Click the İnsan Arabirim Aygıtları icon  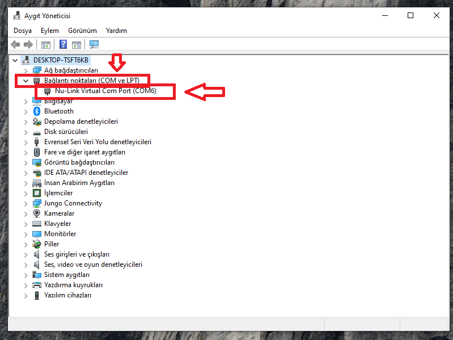click(37, 183)
